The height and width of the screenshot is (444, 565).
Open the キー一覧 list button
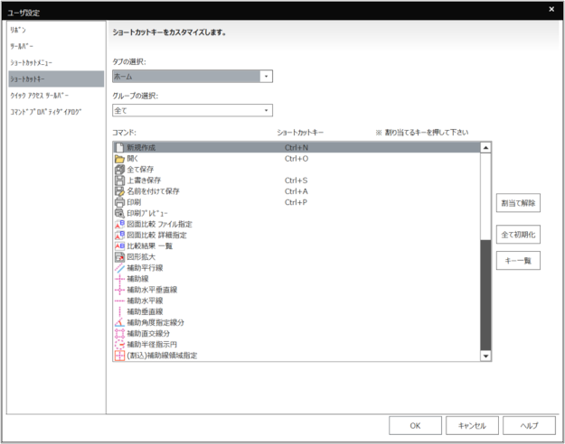[518, 260]
